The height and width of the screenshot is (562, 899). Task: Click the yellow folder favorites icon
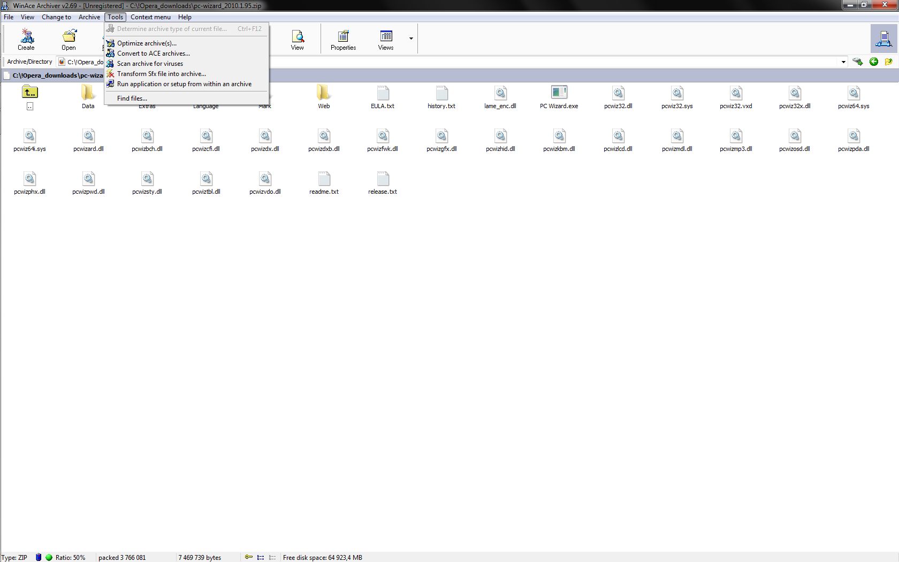[x=889, y=62]
